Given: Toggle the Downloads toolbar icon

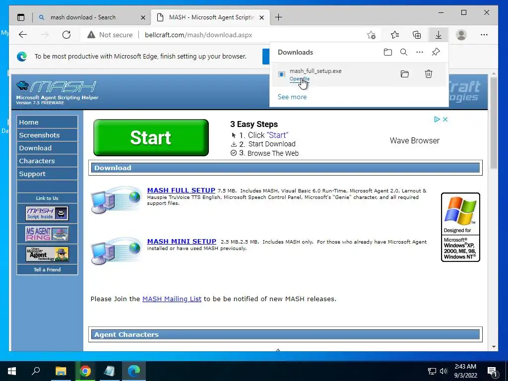Looking at the screenshot, I should tap(439, 35).
